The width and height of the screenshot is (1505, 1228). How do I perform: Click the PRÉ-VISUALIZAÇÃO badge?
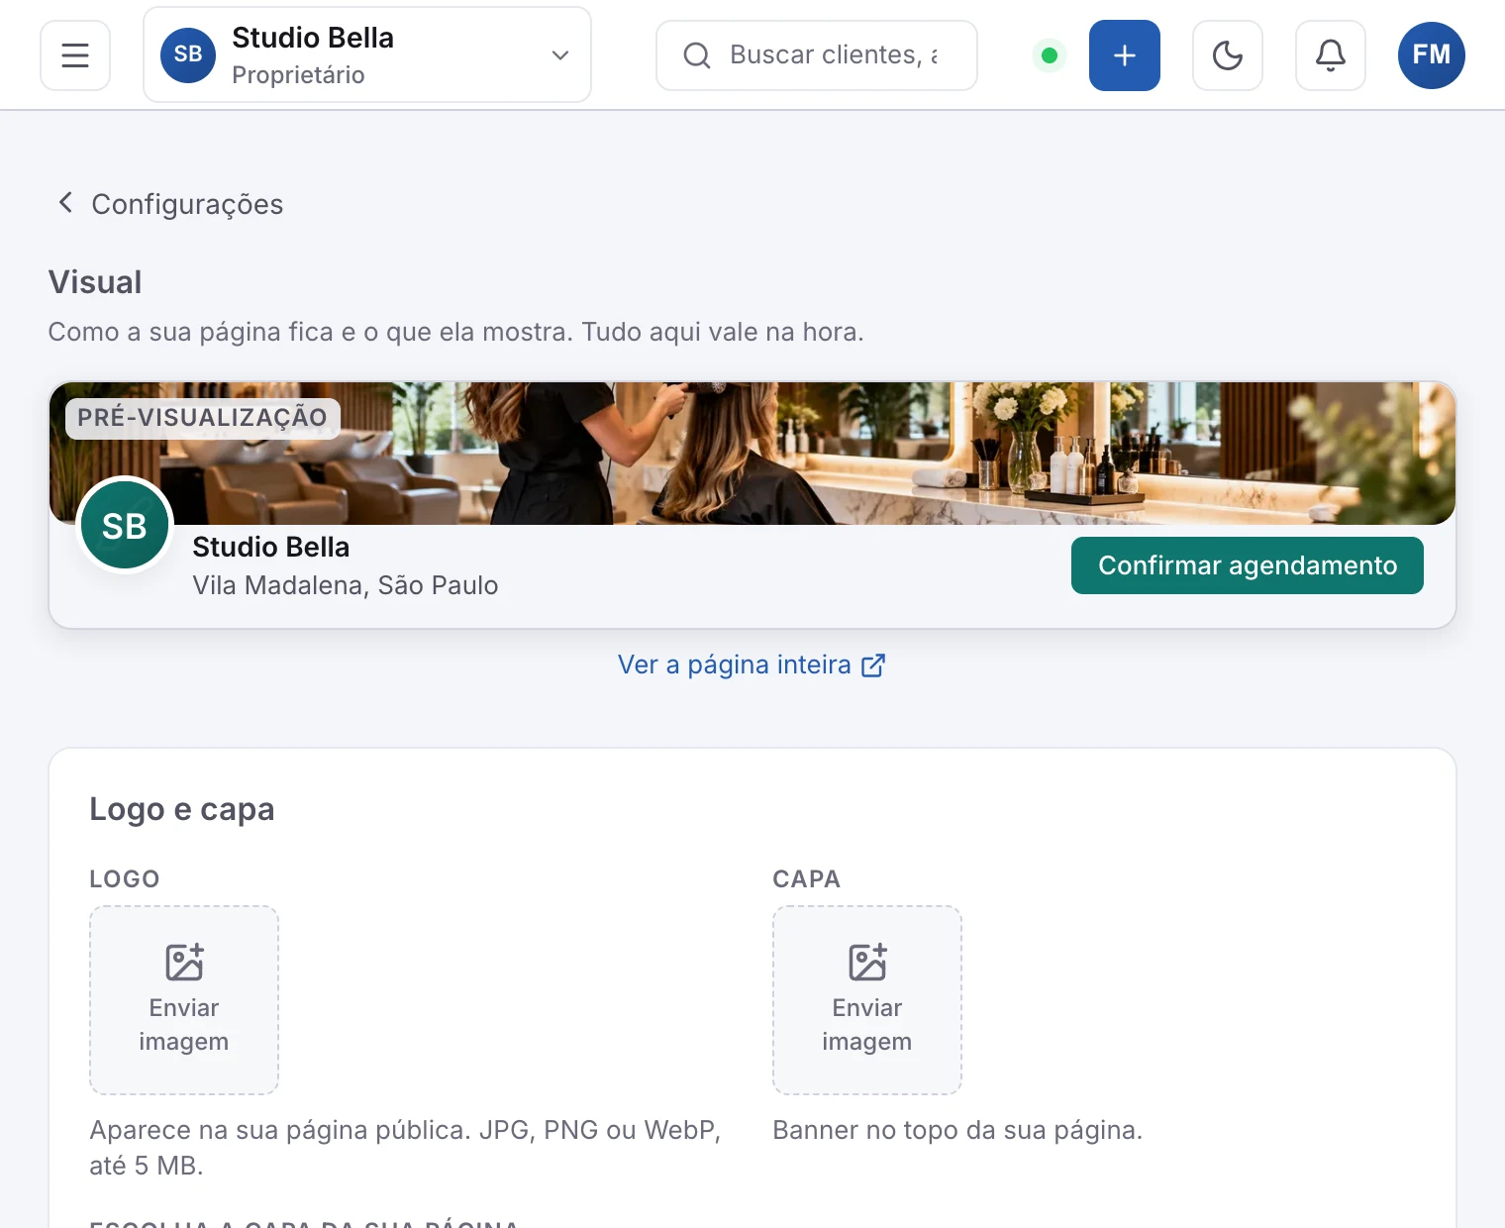203,418
